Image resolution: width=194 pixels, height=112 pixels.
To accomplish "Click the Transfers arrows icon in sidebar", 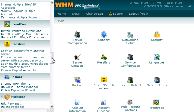I will tap(7, 44).
